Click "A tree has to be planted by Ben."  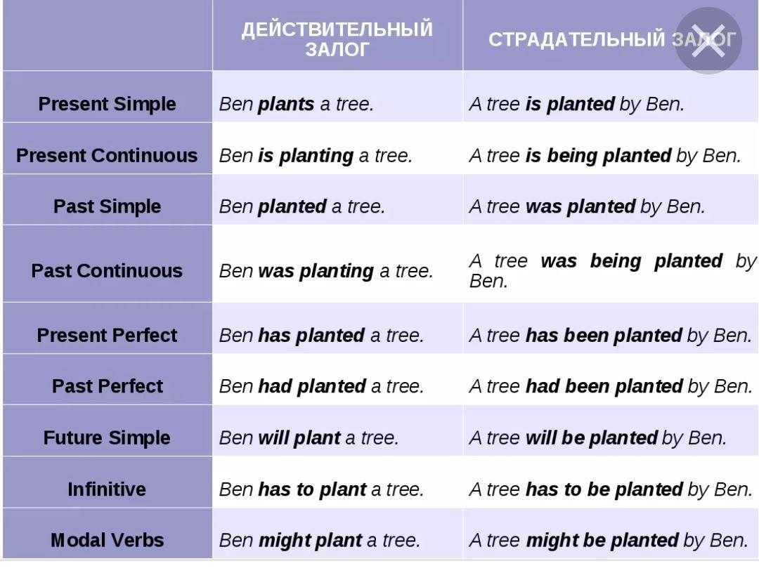click(x=610, y=489)
